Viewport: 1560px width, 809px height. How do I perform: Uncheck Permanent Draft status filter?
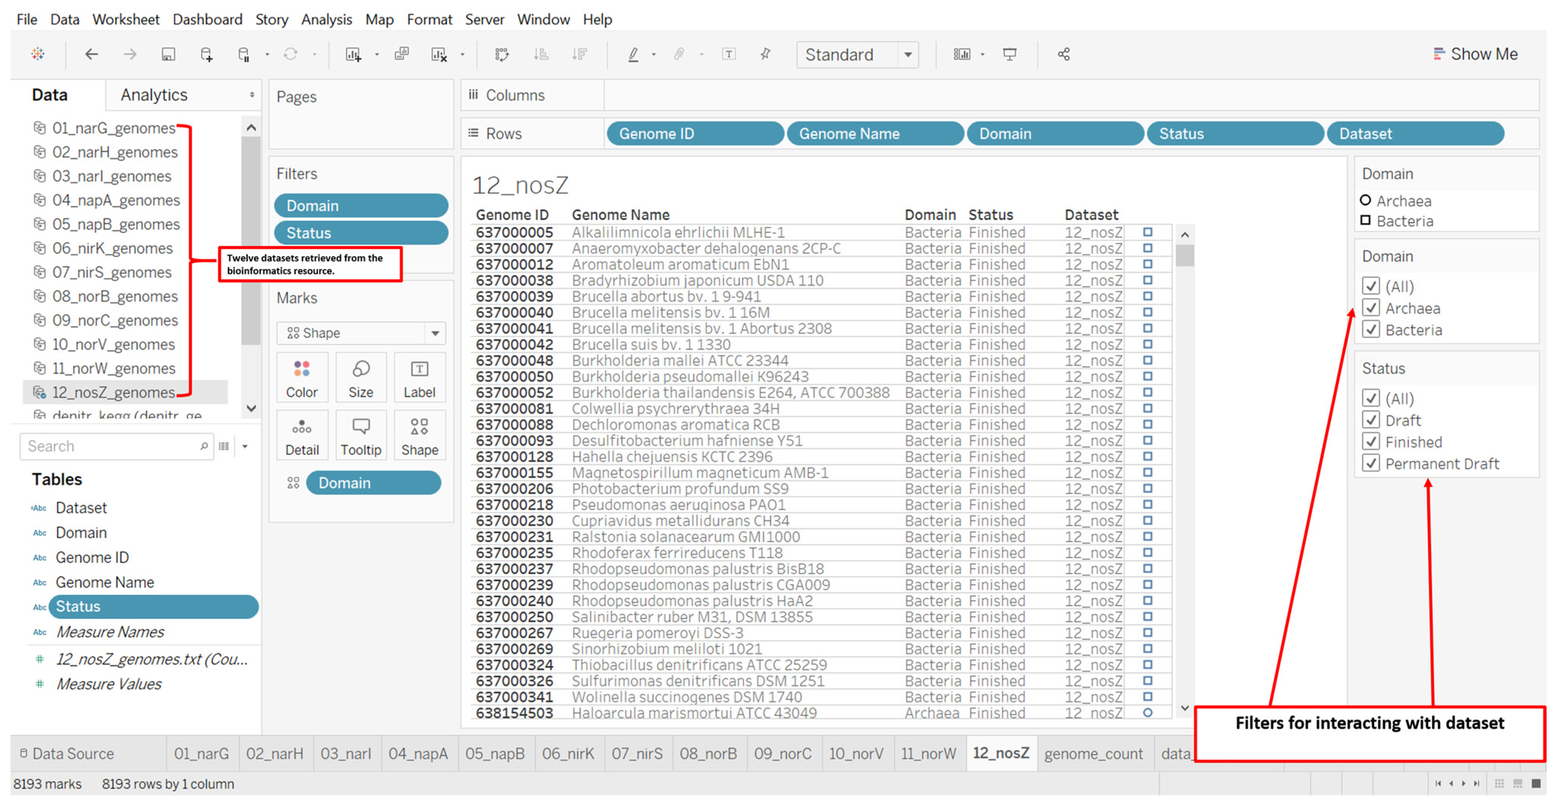(x=1371, y=464)
